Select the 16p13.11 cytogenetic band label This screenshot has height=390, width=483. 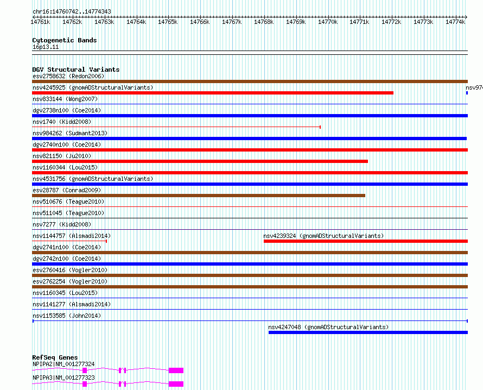[46, 47]
